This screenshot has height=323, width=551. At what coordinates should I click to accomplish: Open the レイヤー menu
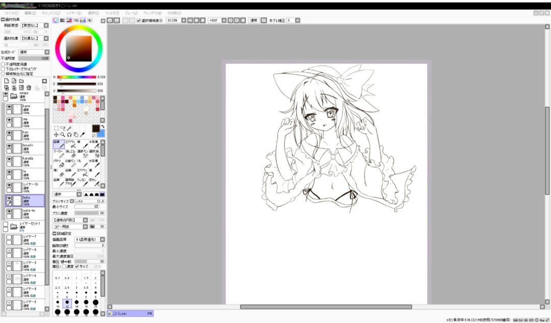(74, 13)
